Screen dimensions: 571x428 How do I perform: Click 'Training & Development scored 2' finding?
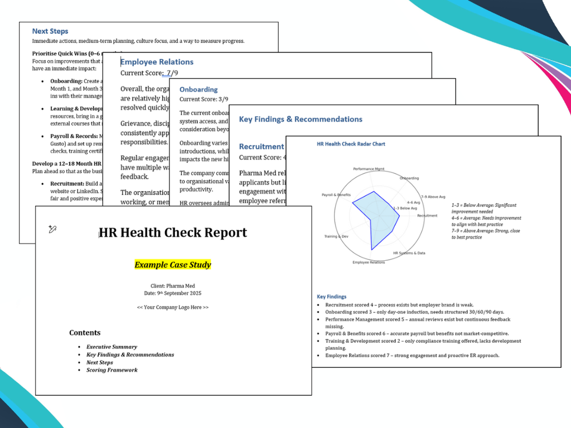point(423,344)
